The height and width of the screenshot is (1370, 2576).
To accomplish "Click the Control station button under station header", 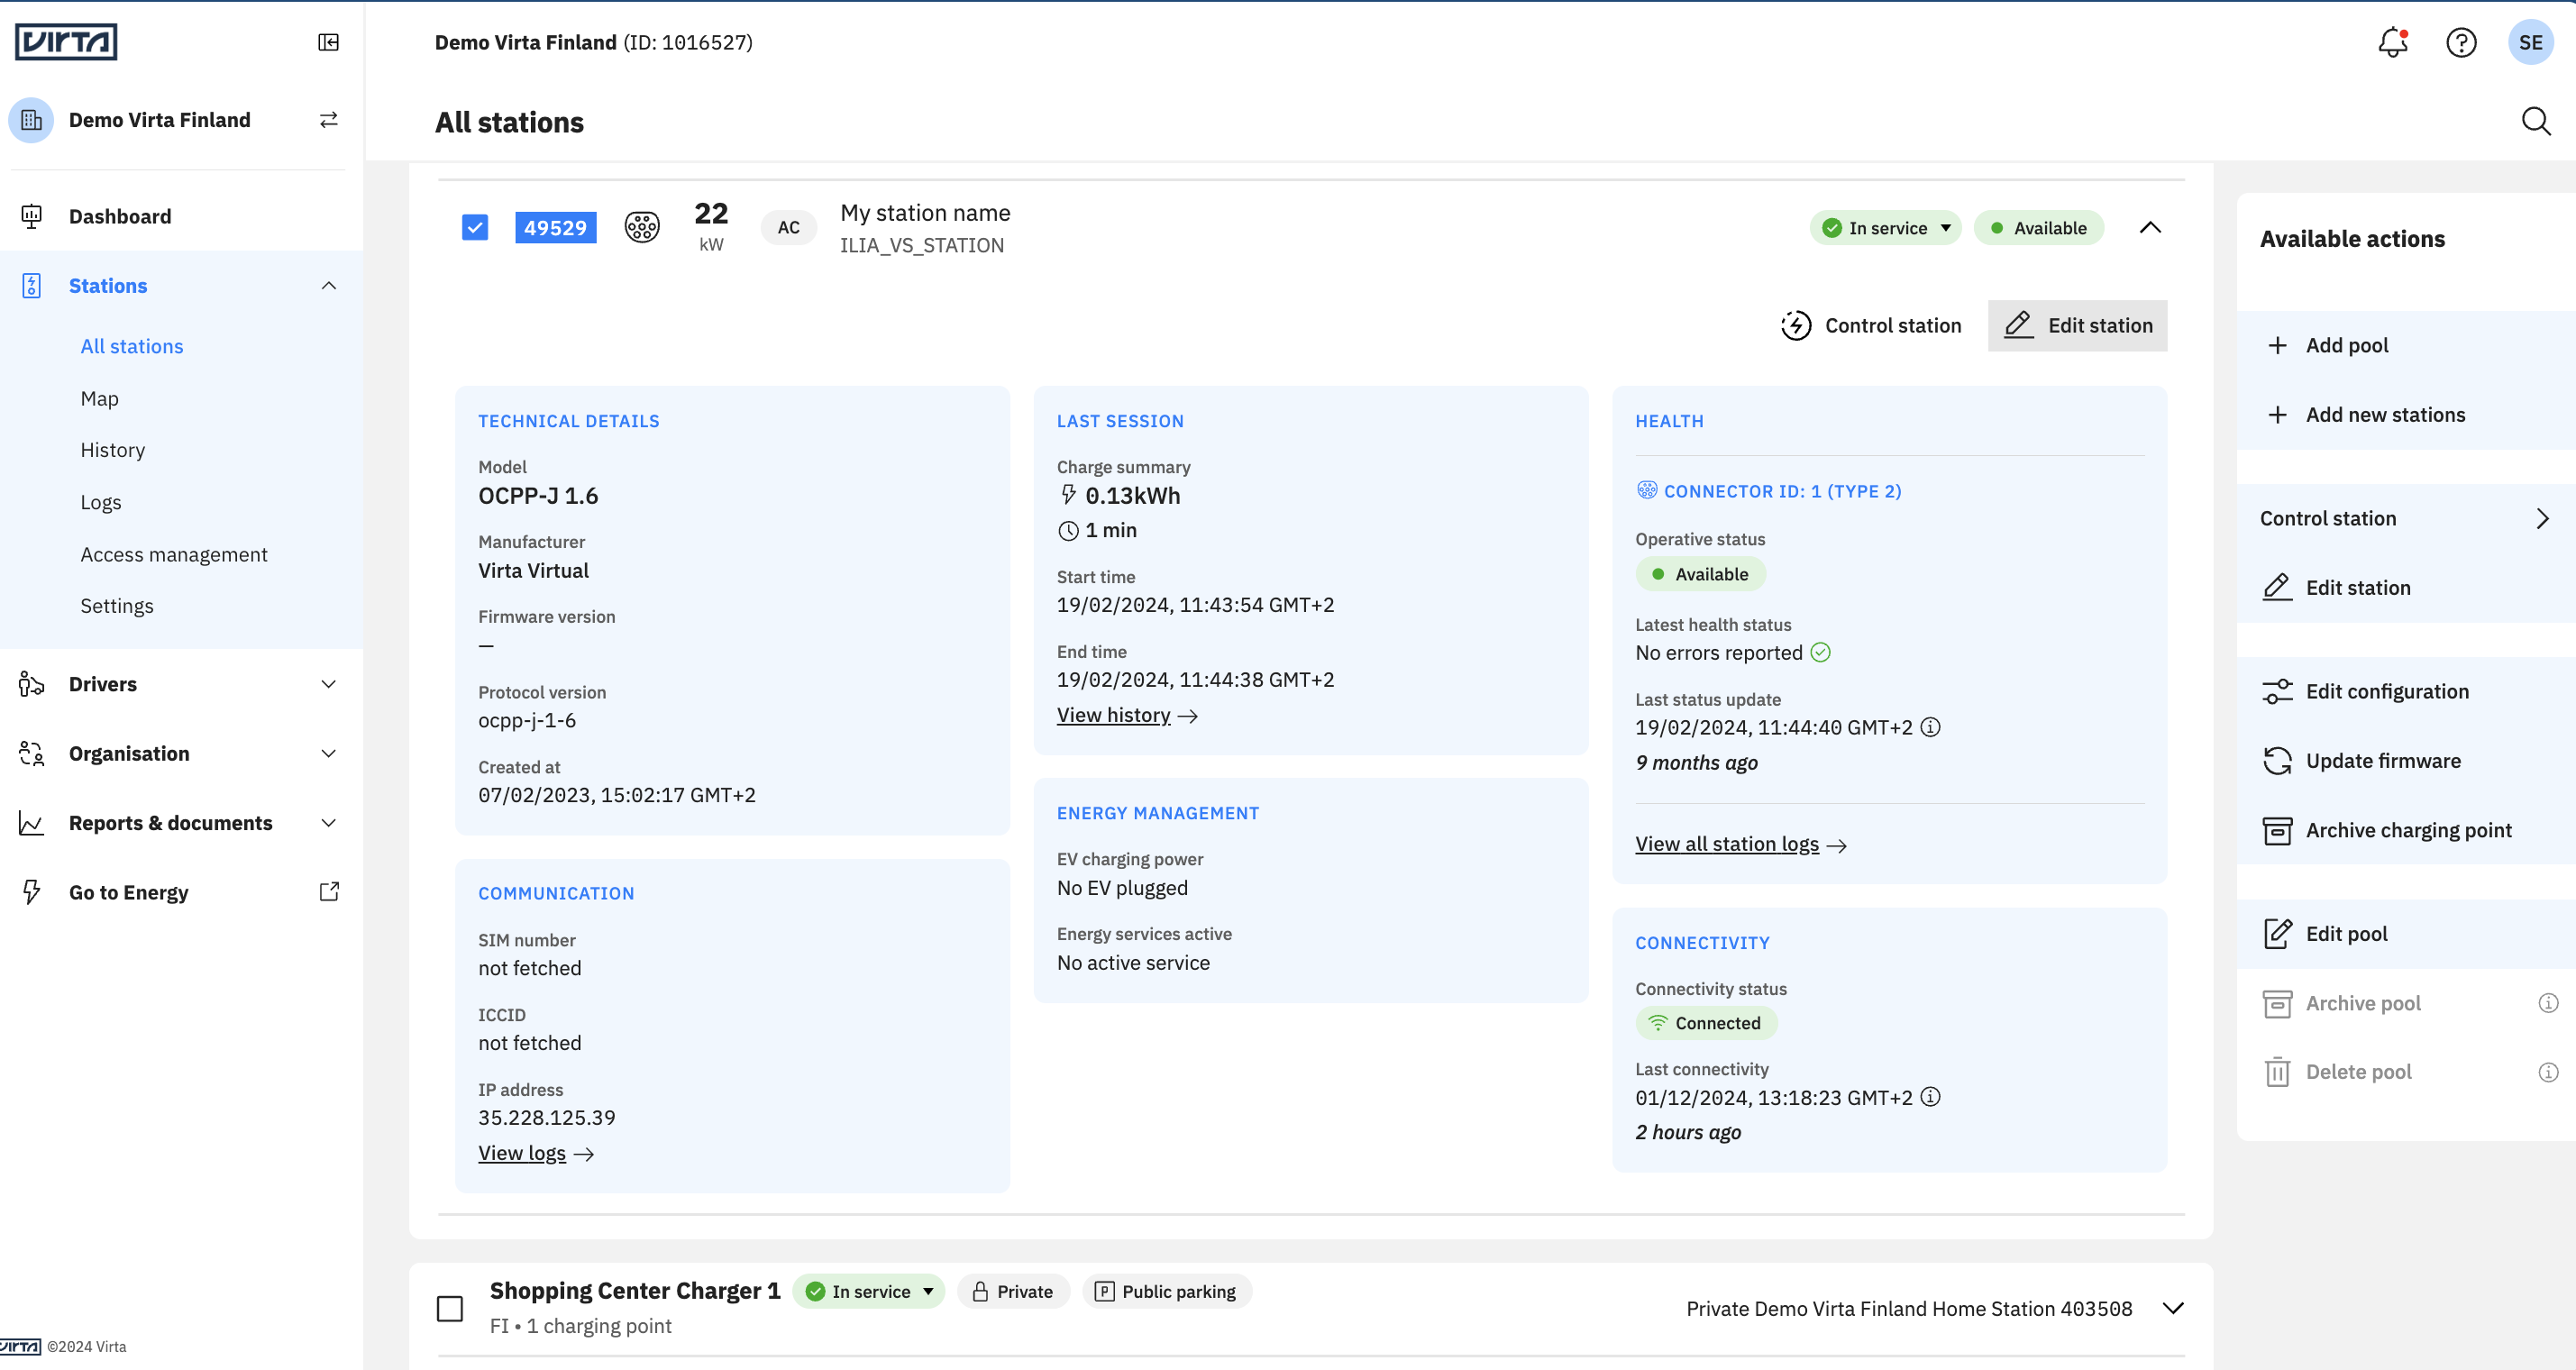I will tap(1871, 326).
